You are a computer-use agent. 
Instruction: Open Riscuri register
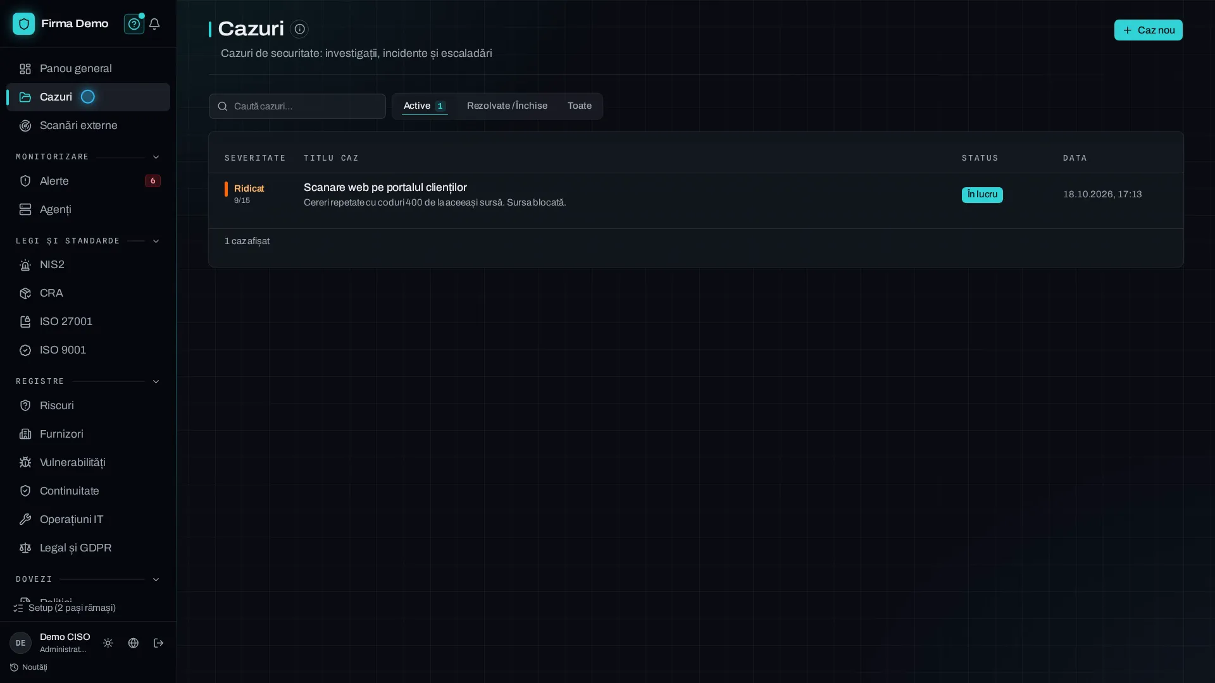coord(88,405)
